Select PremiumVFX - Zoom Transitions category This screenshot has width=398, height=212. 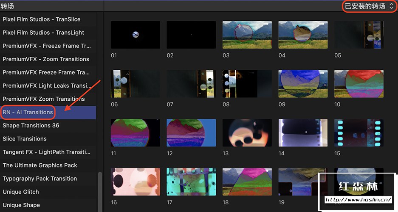(x=48, y=59)
